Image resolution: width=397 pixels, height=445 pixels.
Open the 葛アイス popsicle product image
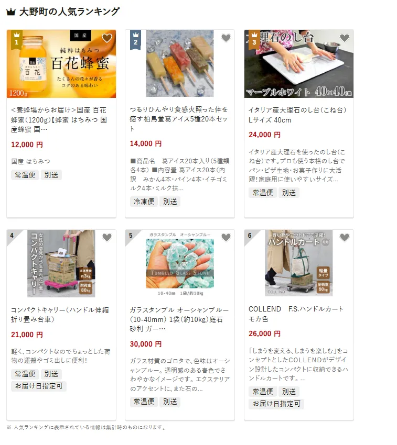180,63
